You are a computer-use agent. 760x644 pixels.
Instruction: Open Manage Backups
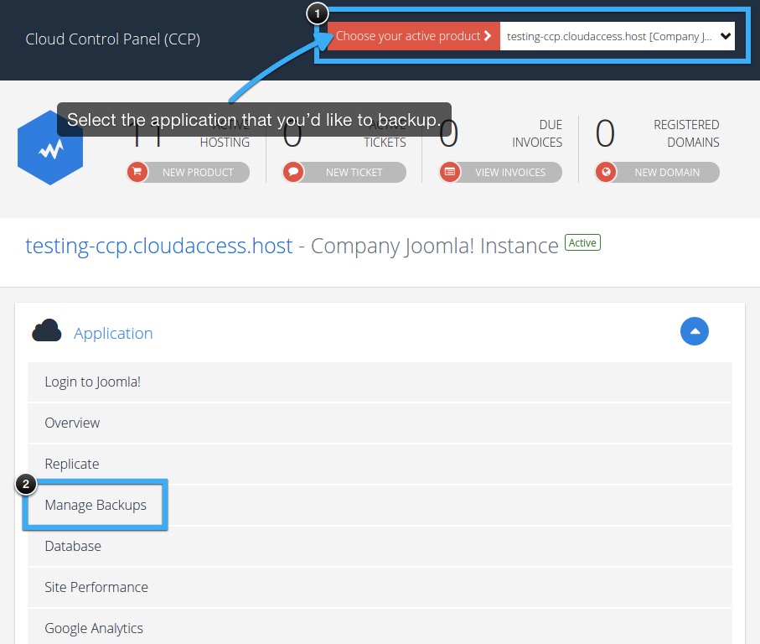click(x=380, y=506)
